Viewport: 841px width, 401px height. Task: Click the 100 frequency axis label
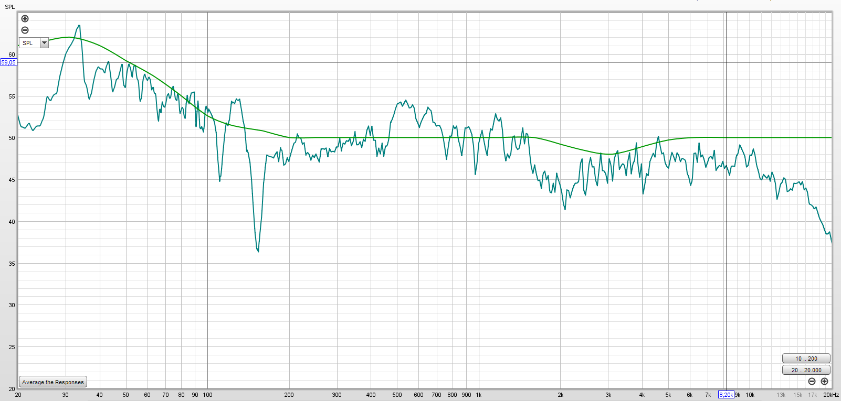208,395
